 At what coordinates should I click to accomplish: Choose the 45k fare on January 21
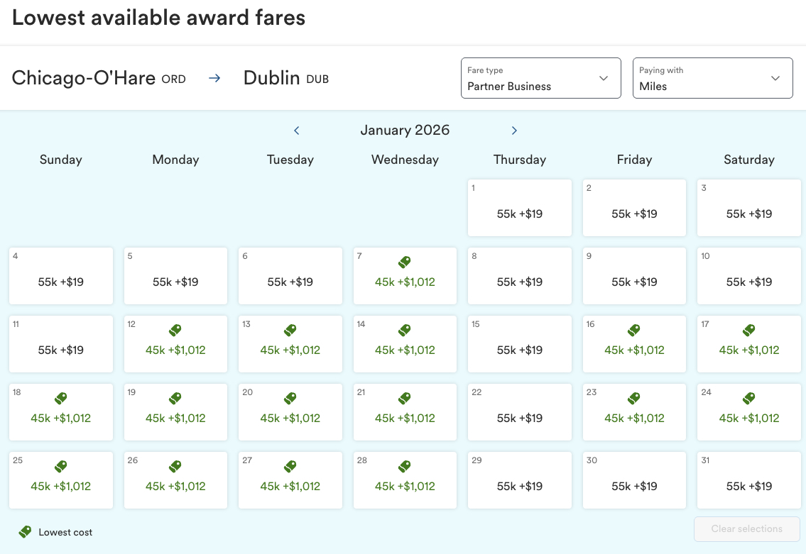[x=405, y=419]
